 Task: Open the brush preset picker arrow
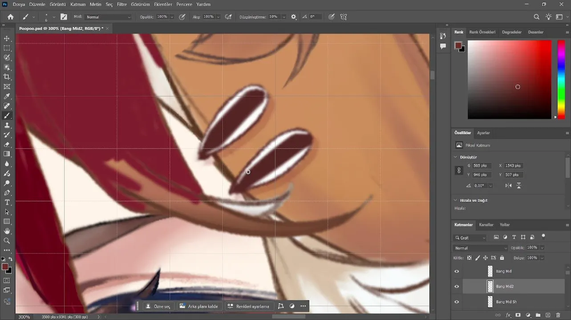pos(54,17)
